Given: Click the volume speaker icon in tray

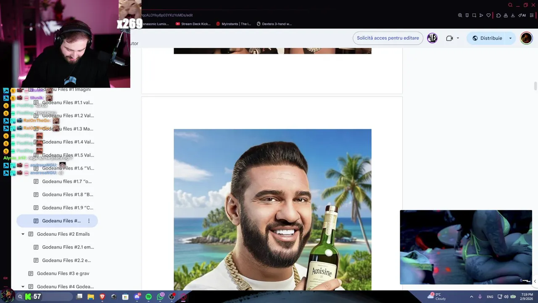Looking at the screenshot, I should 506,297.
